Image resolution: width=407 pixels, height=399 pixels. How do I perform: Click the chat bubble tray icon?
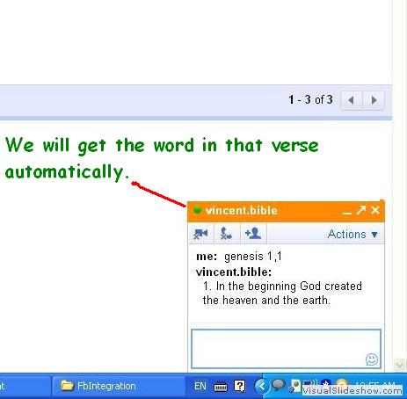coord(279,385)
